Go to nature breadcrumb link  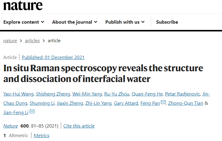[x=10, y=41]
